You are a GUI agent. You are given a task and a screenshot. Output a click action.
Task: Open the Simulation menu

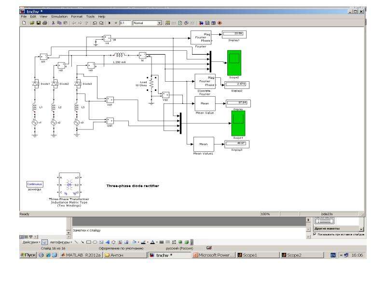click(x=59, y=16)
